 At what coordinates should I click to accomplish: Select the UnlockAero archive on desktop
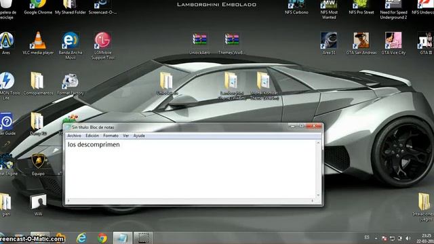point(199,43)
